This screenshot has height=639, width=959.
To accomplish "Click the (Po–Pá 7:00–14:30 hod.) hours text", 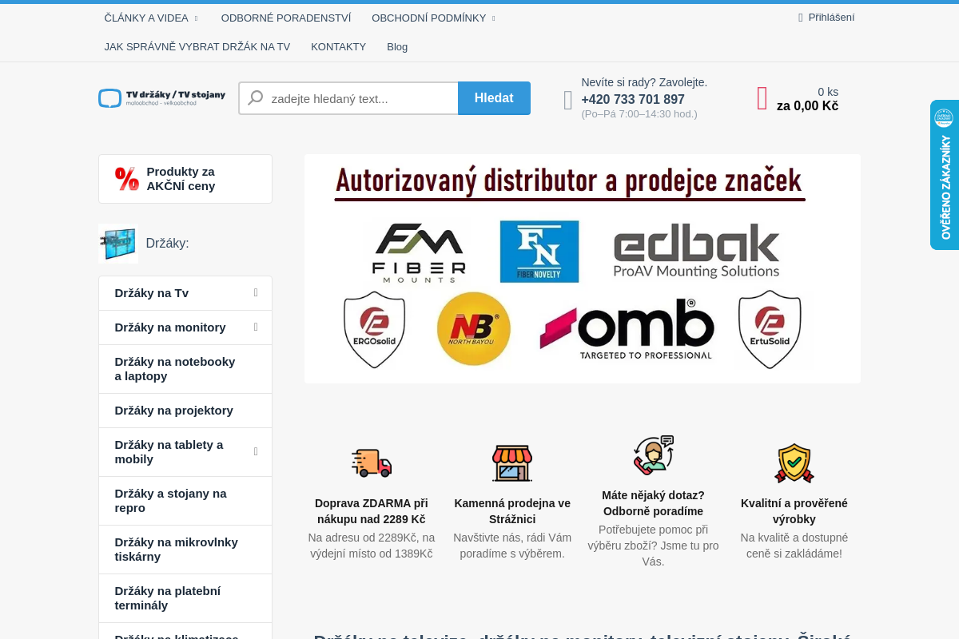I will coord(639,114).
